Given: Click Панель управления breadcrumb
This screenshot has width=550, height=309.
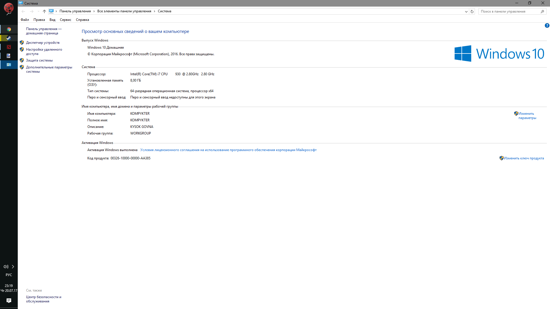Looking at the screenshot, I should pyautogui.click(x=75, y=11).
